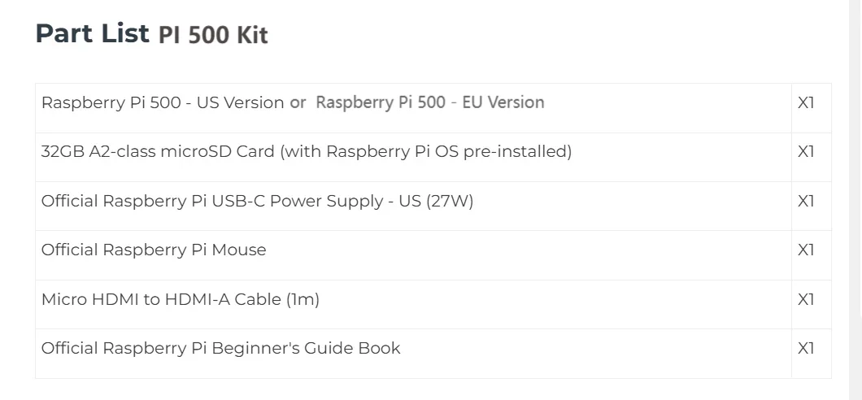Select the Official Raspberry Pi Mouse entry
Viewport: 862px width, 400px height.
click(154, 250)
